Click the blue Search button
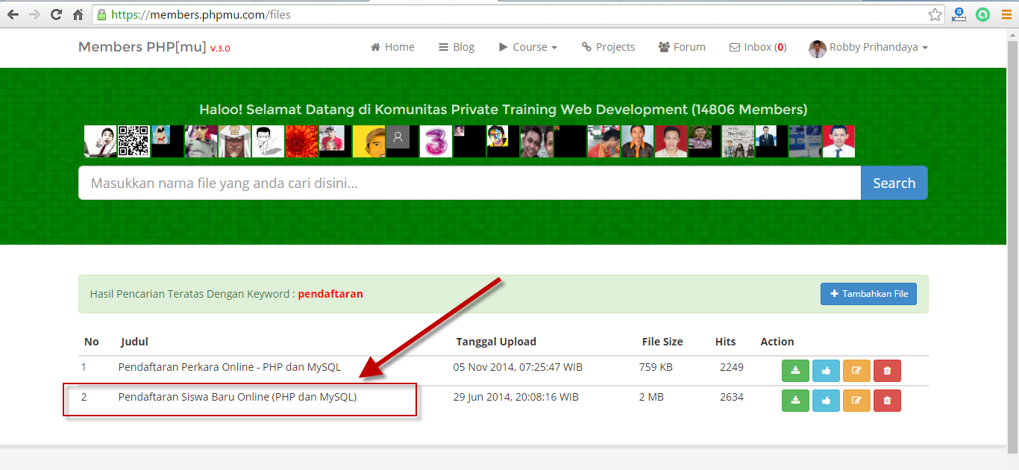The height and width of the screenshot is (470, 1019). [x=894, y=183]
